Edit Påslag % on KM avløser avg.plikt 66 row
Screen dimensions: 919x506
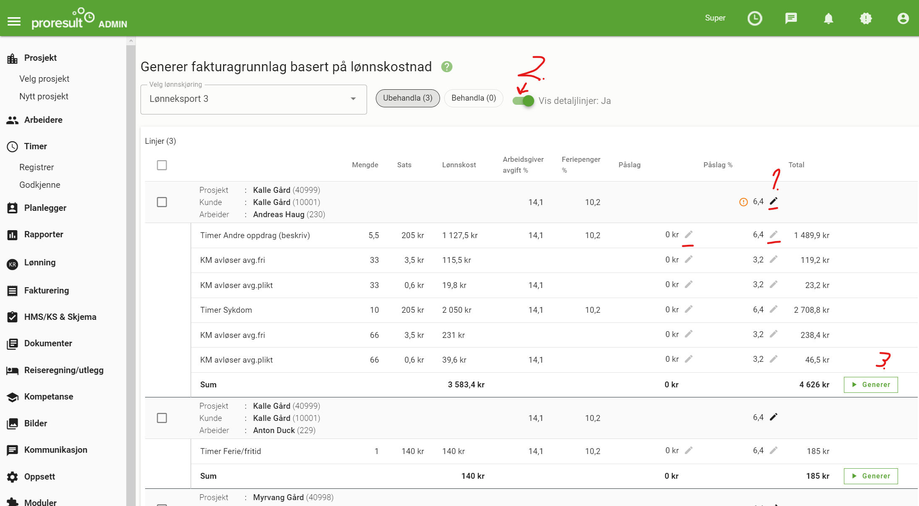(x=773, y=359)
